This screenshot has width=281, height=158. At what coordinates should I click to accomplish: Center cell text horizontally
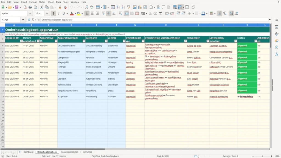(x=92, y=13)
